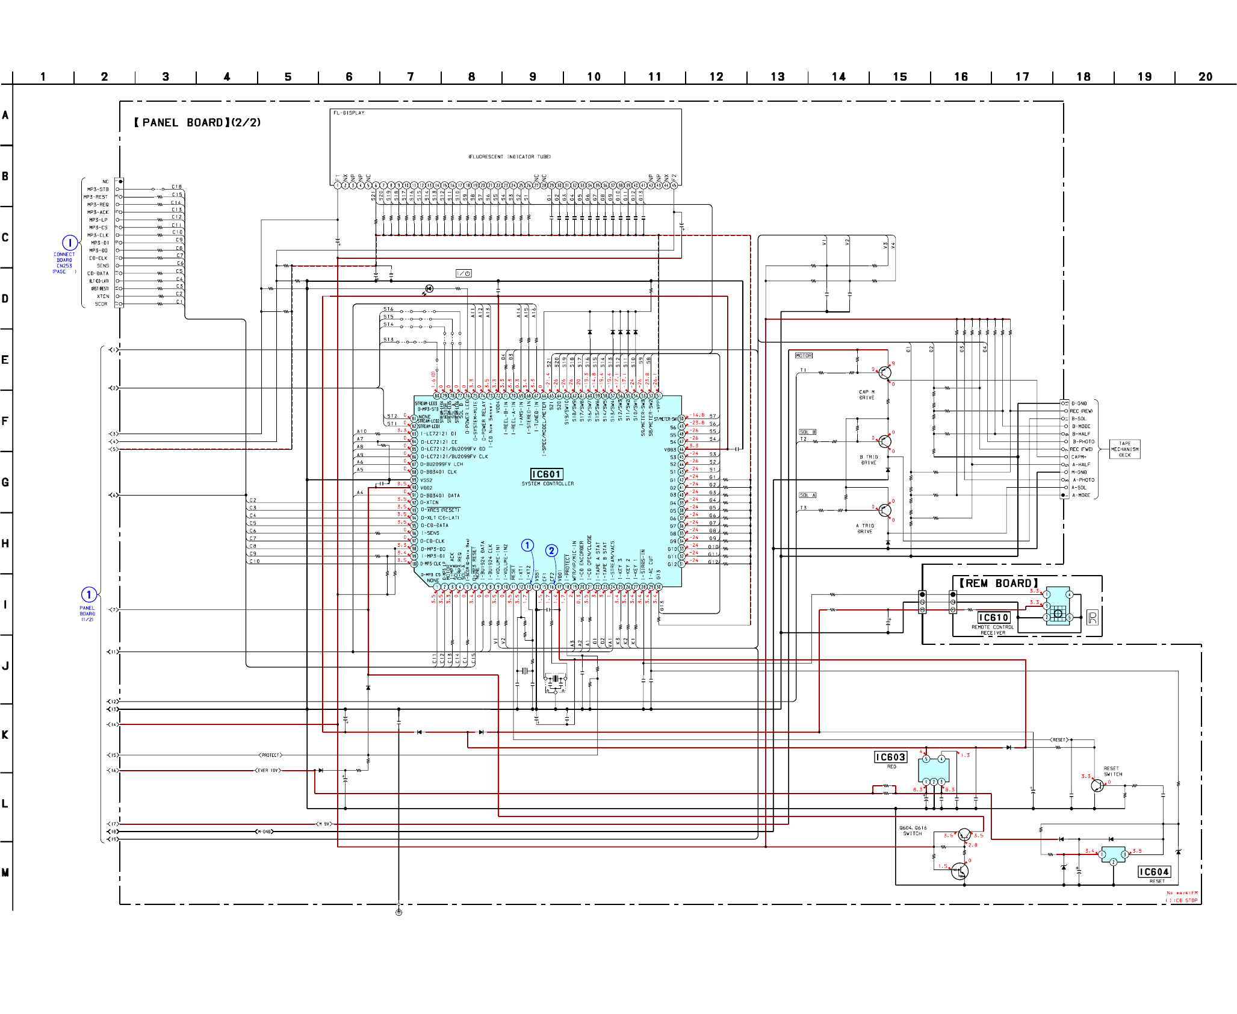This screenshot has height=1014, width=1237.
Task: Click the SOL B label box
Action: 807,432
